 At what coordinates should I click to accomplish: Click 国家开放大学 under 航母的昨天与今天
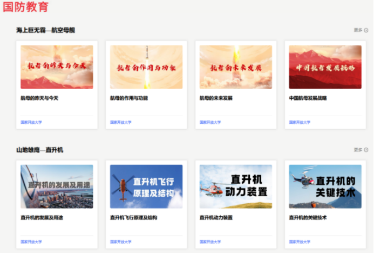tap(31, 122)
